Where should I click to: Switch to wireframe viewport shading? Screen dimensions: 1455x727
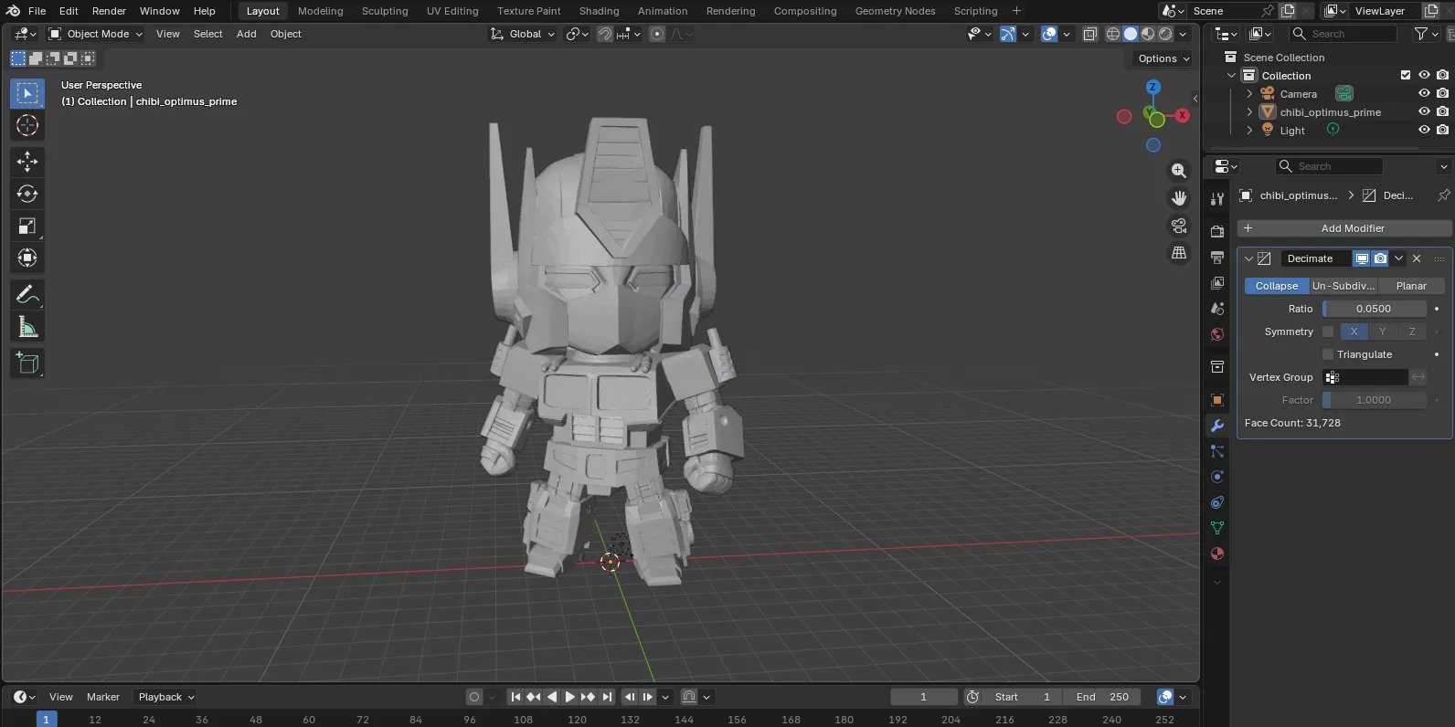pyautogui.click(x=1113, y=34)
